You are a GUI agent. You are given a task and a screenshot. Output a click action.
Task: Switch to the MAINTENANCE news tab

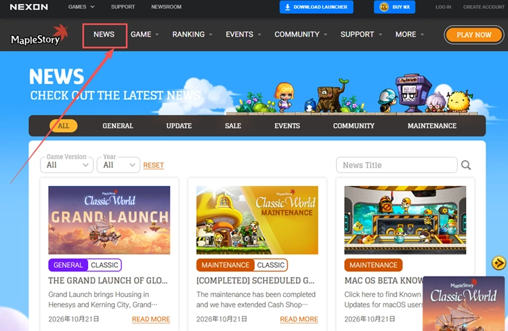pos(432,126)
